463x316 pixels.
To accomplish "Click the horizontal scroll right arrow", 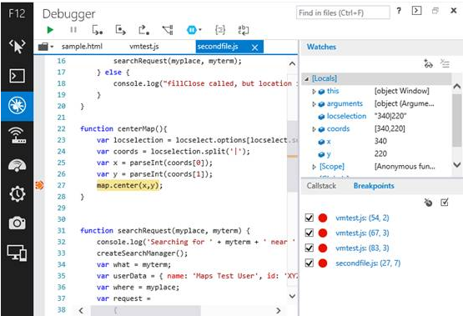I will (x=278, y=310).
